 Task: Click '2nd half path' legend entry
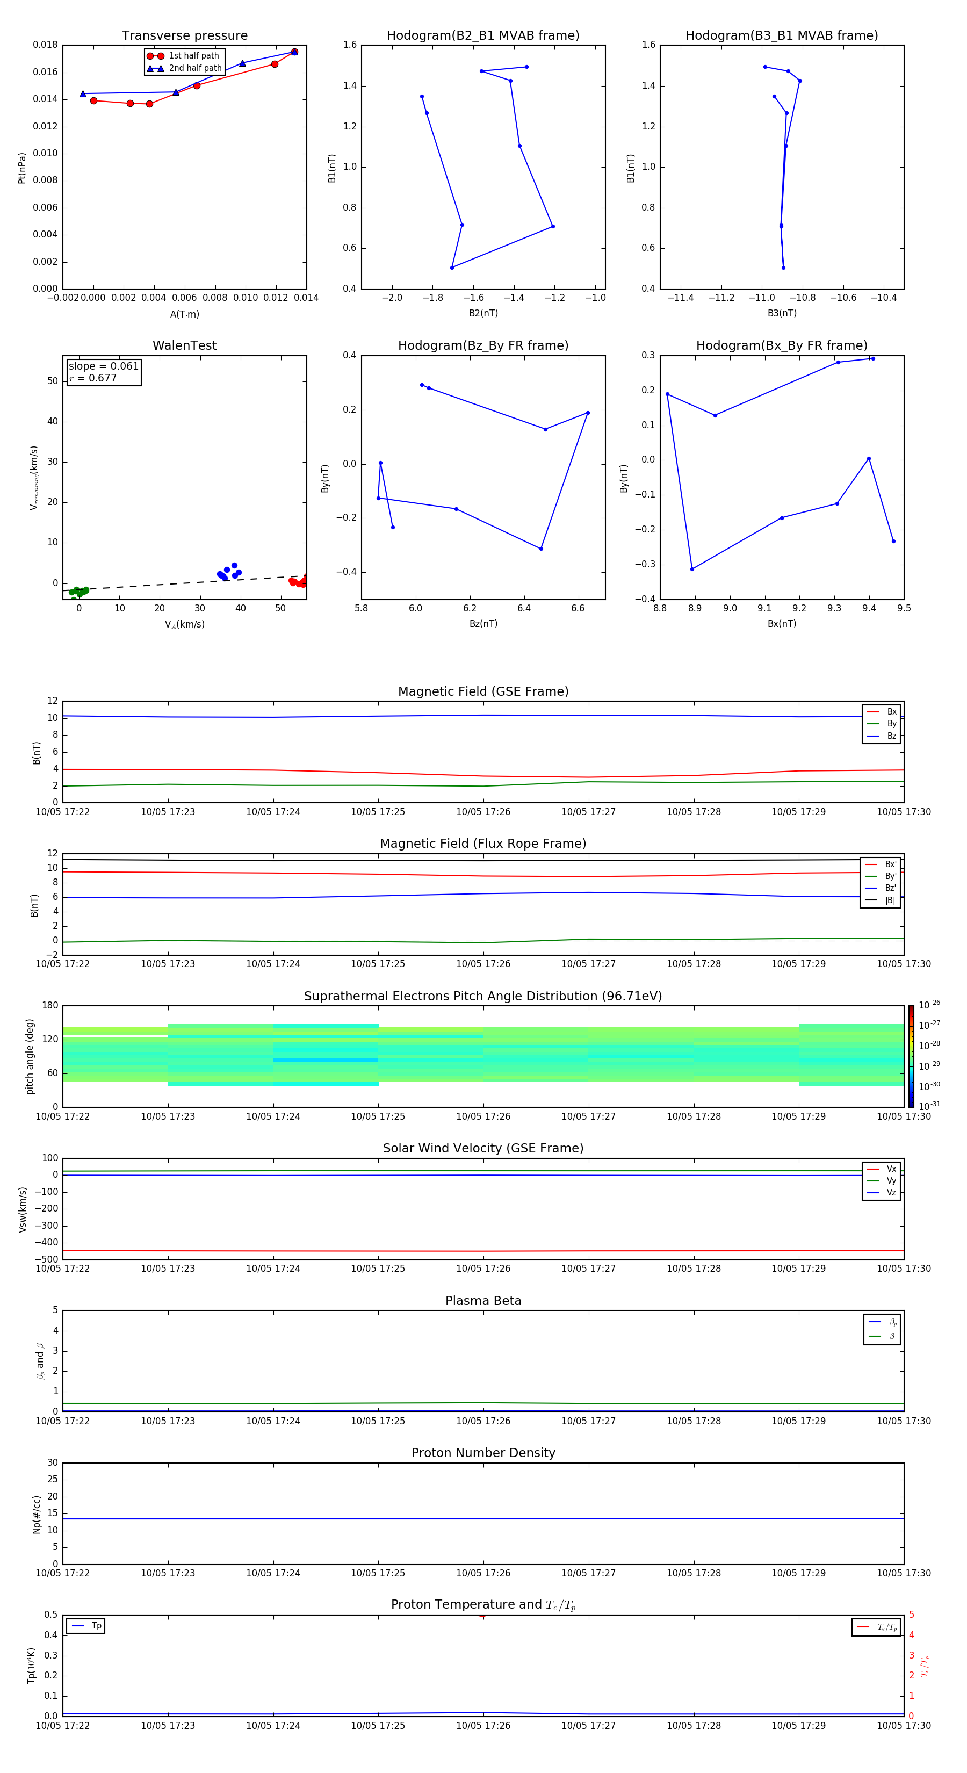pos(185,68)
